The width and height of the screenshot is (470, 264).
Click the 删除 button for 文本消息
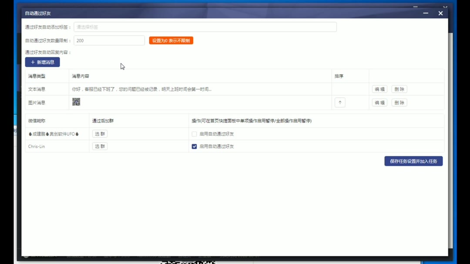(399, 89)
